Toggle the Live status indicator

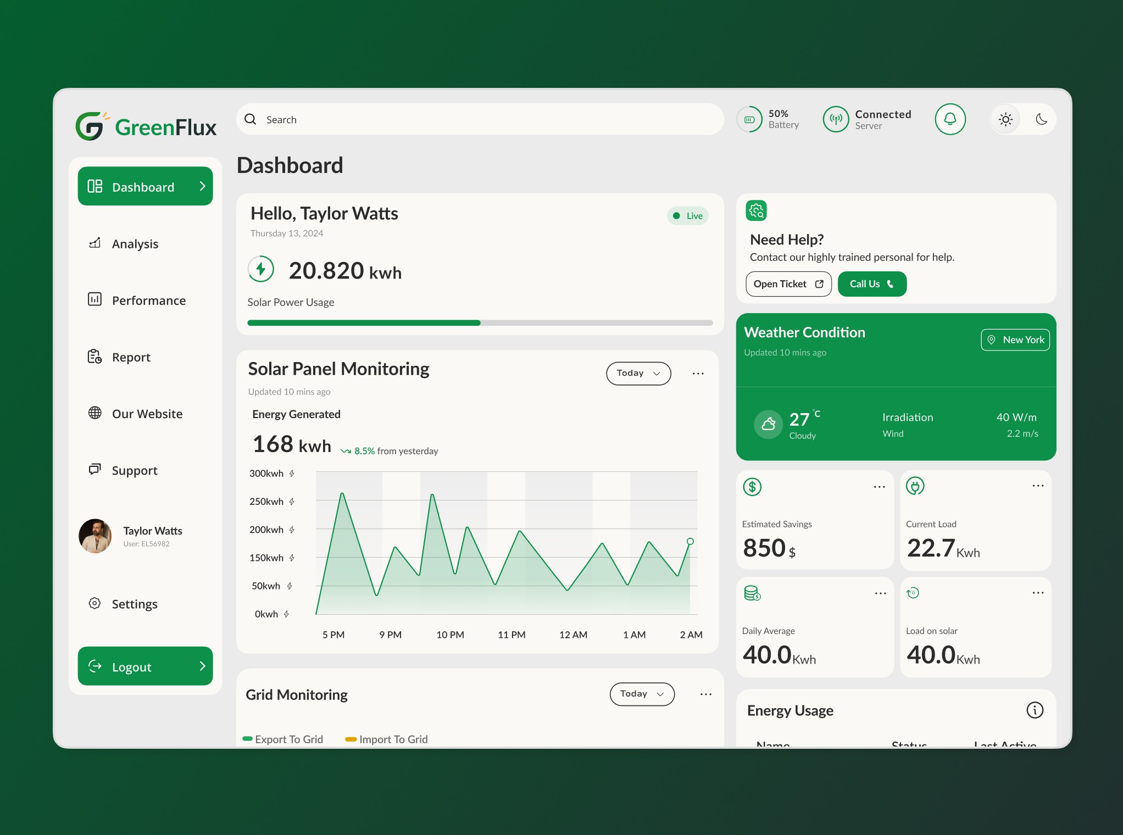click(688, 216)
